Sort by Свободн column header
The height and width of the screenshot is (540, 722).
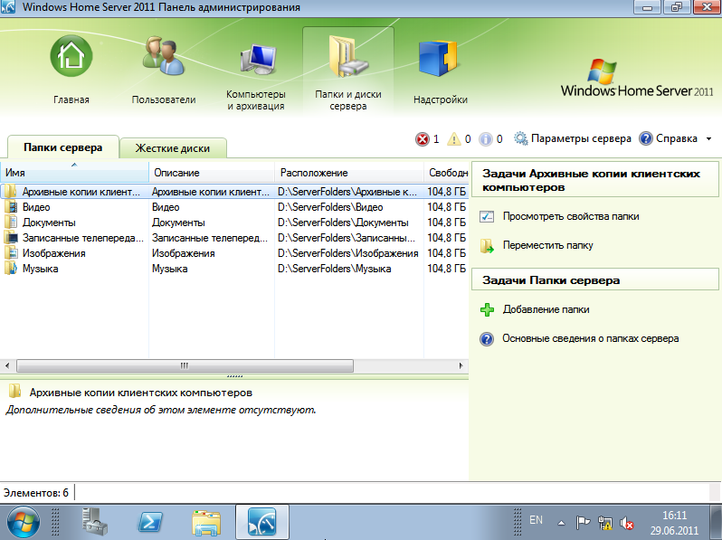(x=446, y=173)
